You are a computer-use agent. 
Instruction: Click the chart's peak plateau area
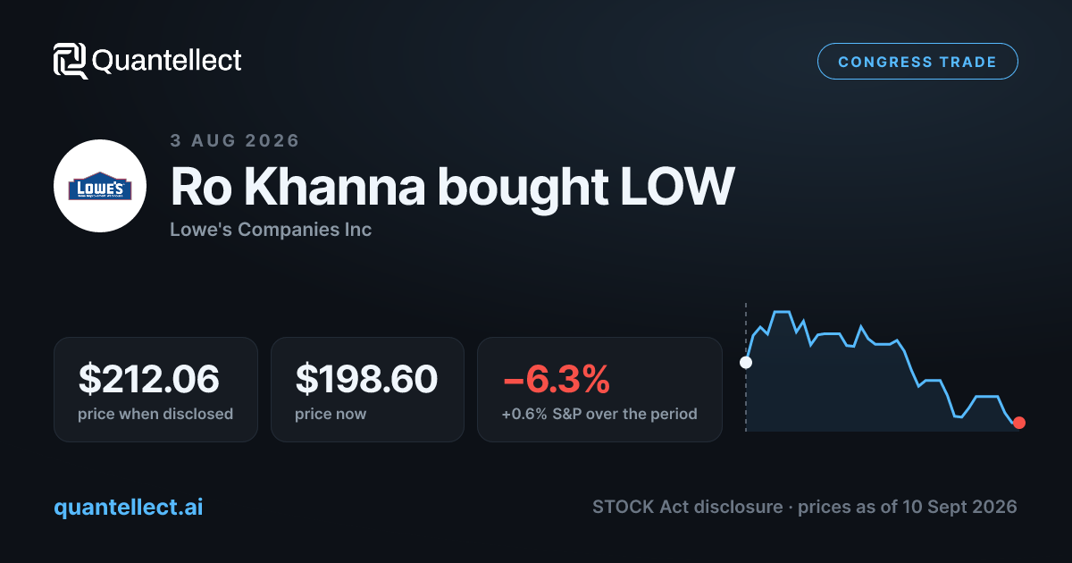click(782, 312)
